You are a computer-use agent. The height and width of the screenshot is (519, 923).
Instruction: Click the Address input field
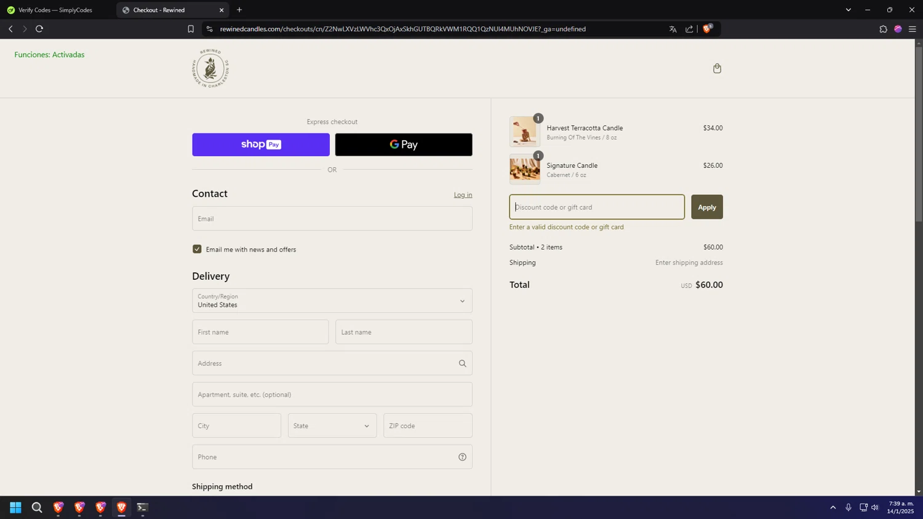tap(332, 363)
